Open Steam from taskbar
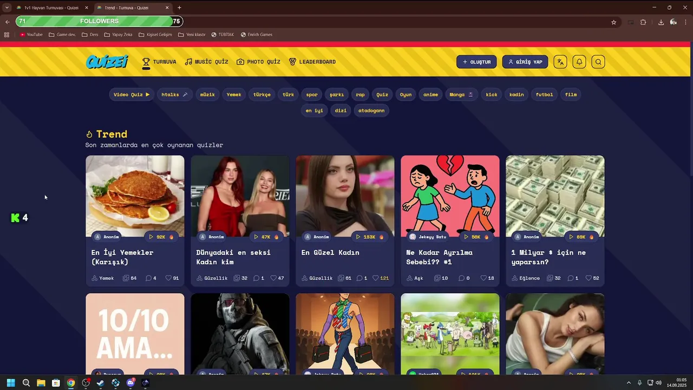 point(101,383)
